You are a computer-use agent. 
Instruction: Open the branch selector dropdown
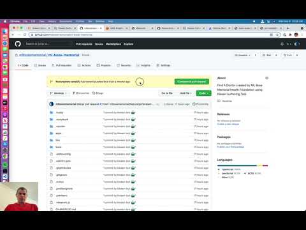pyautogui.click(x=58, y=93)
